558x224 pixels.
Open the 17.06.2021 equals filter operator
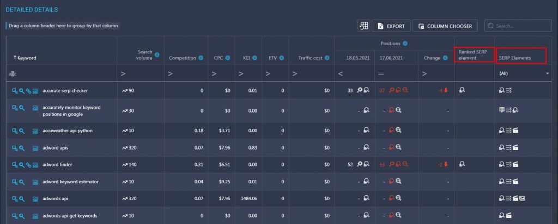(x=380, y=74)
